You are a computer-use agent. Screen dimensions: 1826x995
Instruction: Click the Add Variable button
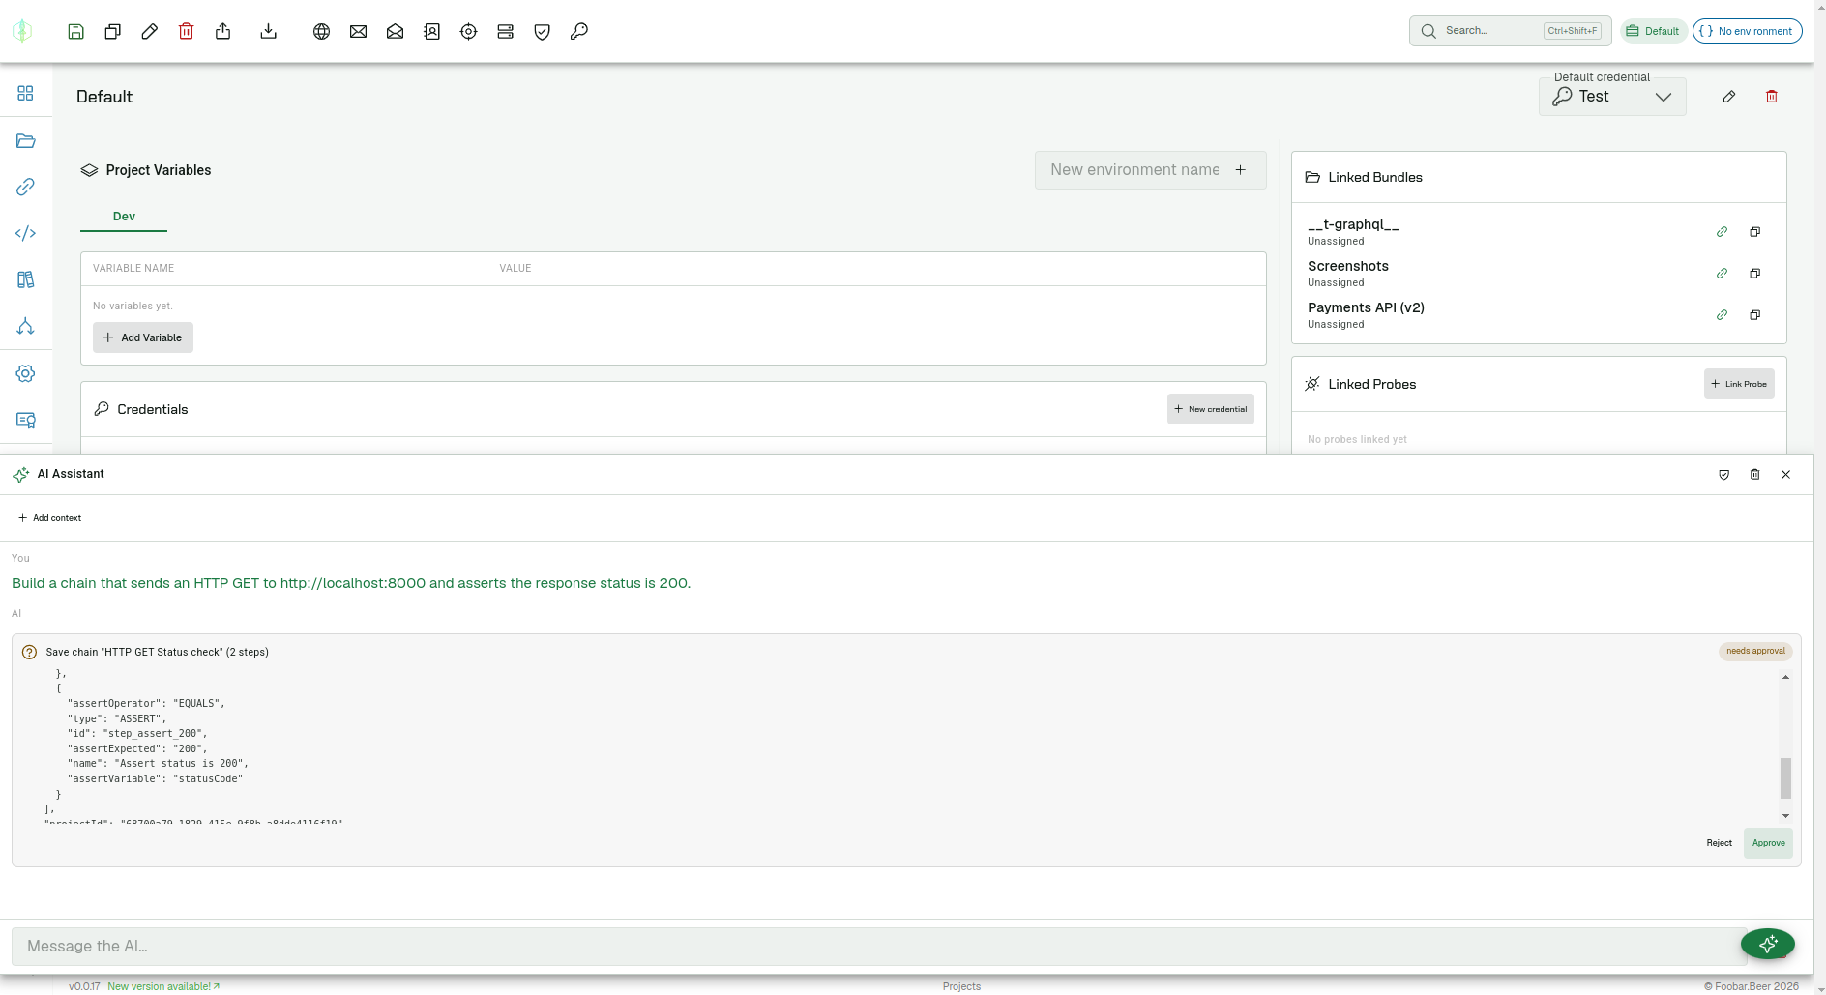click(x=143, y=337)
